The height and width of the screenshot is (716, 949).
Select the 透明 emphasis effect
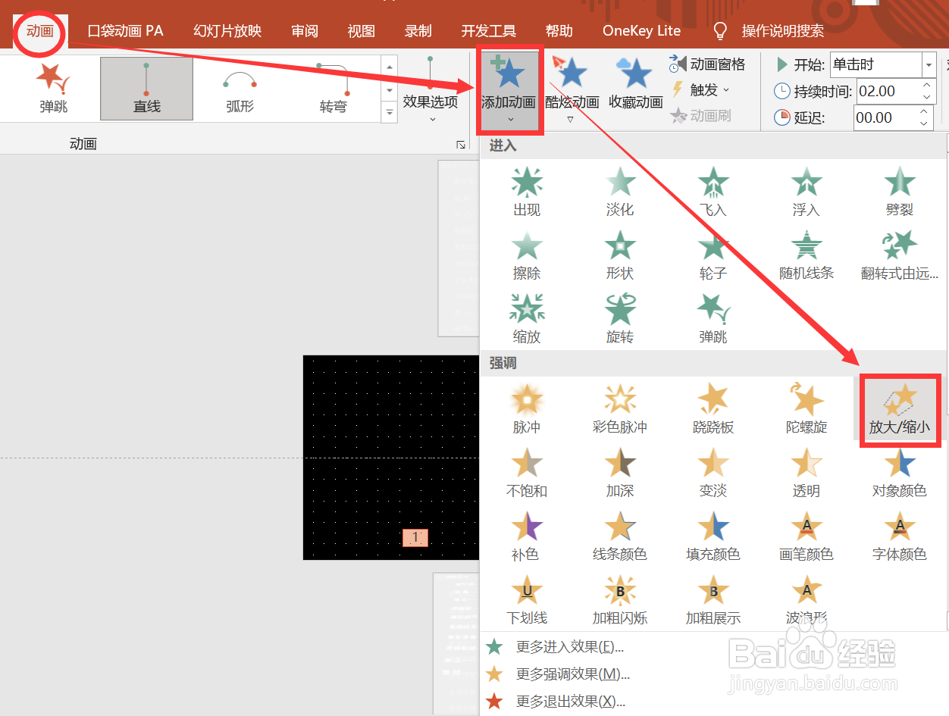806,474
